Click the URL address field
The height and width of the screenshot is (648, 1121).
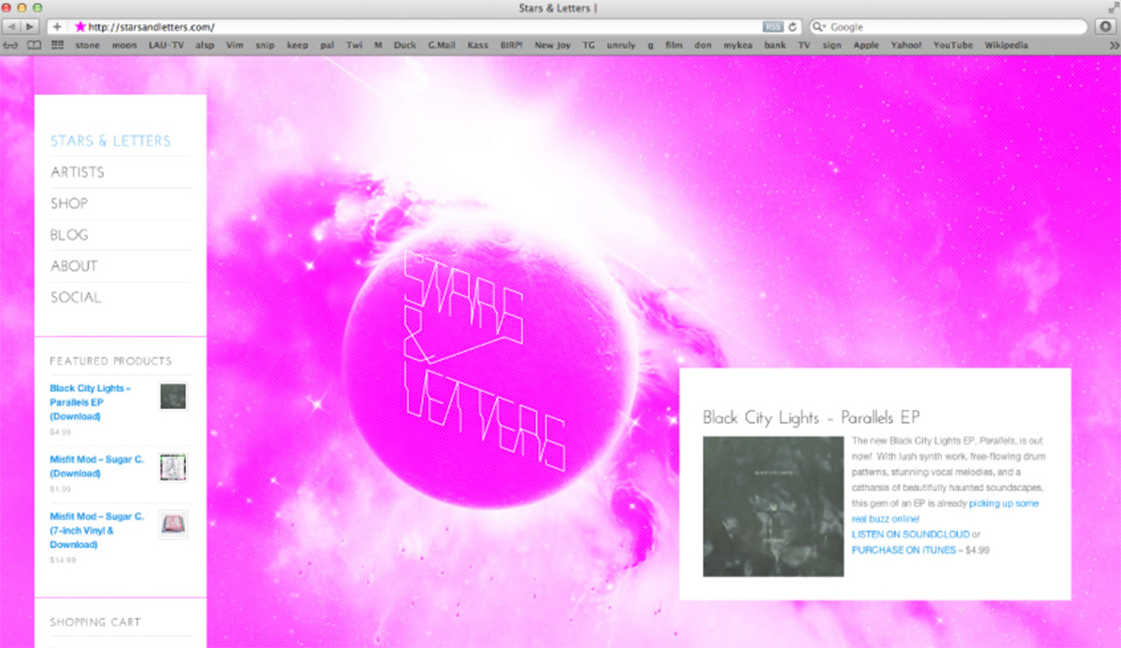point(422,27)
